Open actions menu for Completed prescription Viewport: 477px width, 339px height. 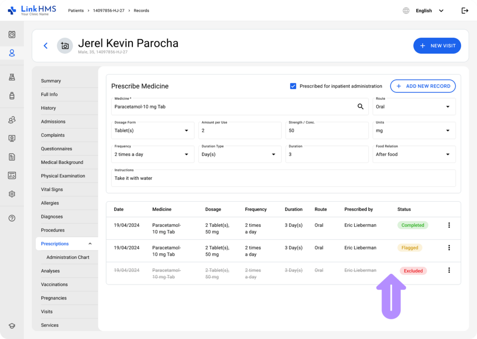coord(449,225)
